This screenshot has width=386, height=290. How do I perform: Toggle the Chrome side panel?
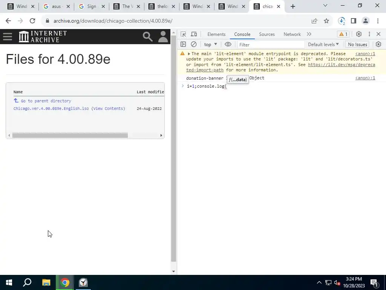(x=354, y=21)
